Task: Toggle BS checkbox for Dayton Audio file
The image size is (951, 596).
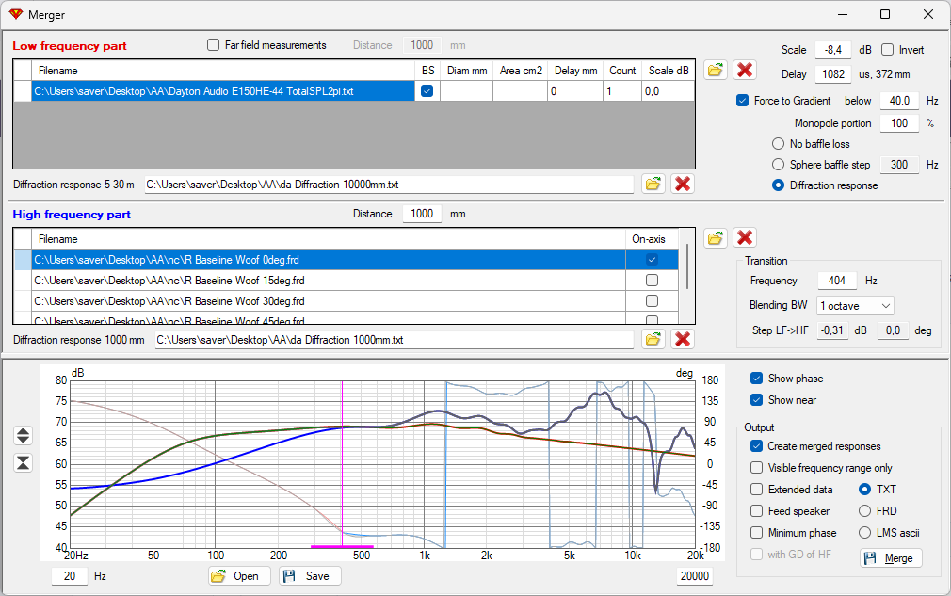Action: point(427,91)
